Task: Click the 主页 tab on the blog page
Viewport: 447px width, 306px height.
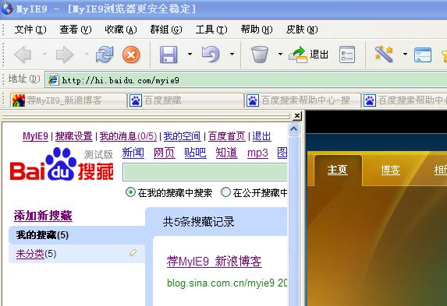Action: coord(338,170)
